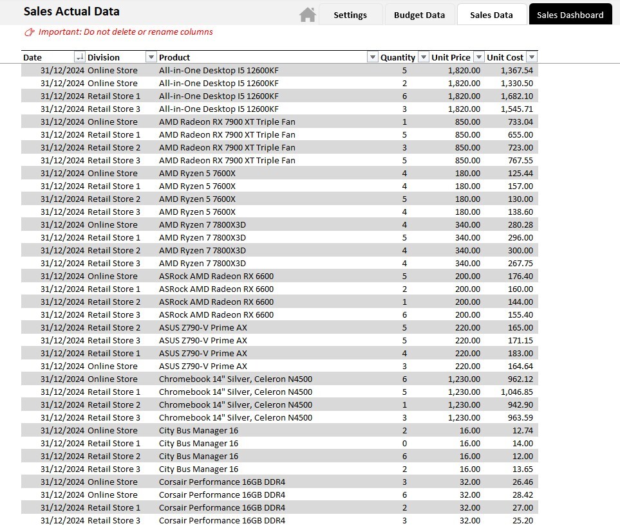The width and height of the screenshot is (620, 526).
Task: Click the unit cost cell 655.00
Action: (x=520, y=134)
